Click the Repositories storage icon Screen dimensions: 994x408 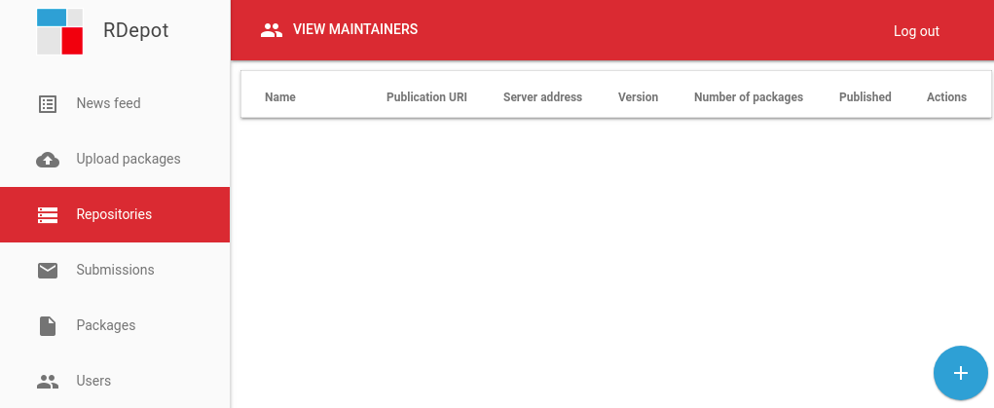click(48, 215)
